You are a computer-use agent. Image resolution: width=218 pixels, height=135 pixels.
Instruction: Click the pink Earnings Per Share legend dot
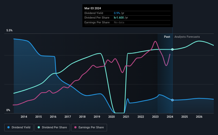(x=75, y=127)
